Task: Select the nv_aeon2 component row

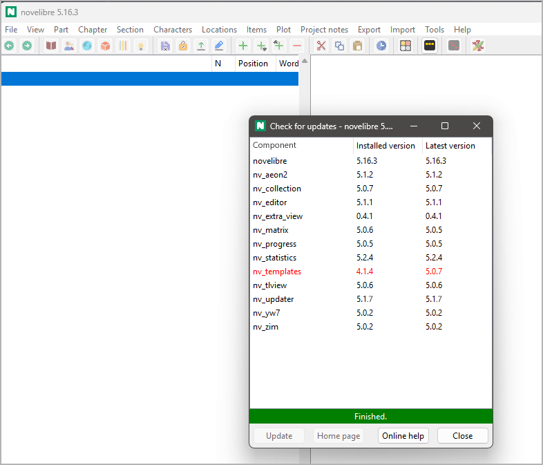Action: pos(370,175)
